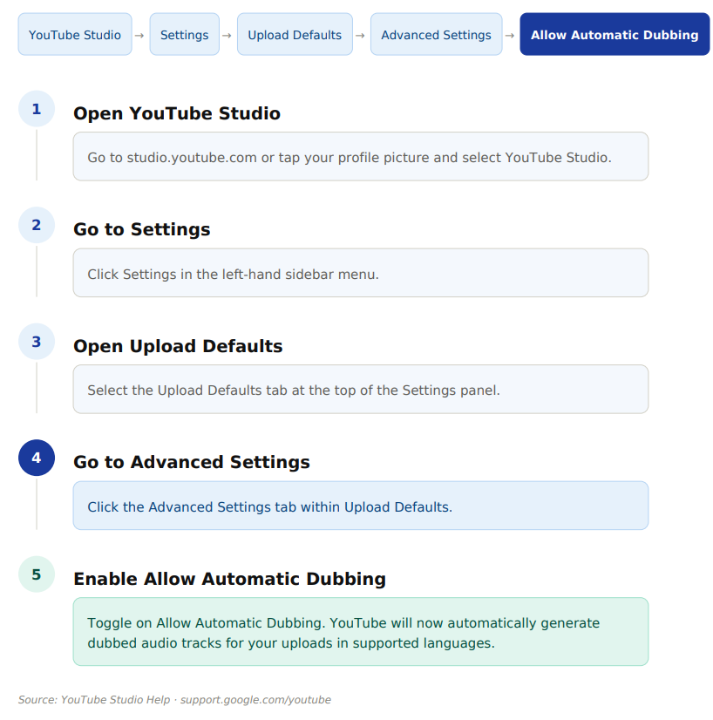Click the 'Go to Advanced Settings' heading
This screenshot has height=720, width=713.
pos(192,462)
